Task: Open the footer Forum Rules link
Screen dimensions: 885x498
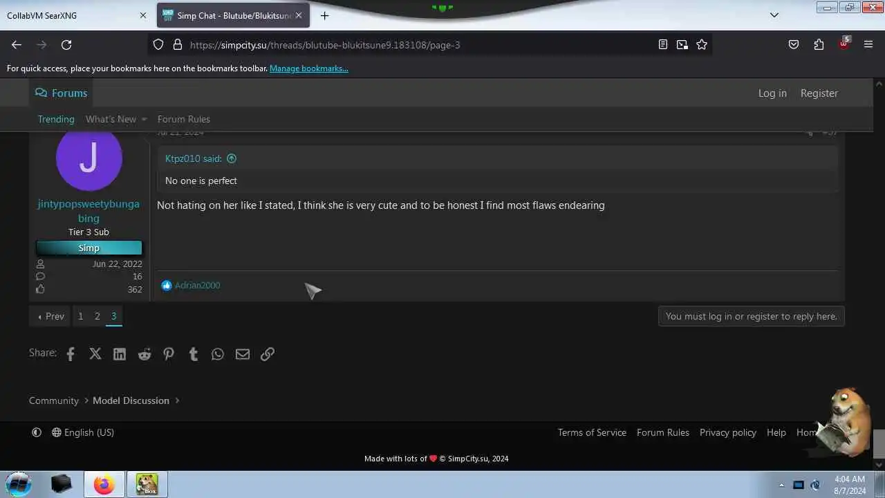Action: pyautogui.click(x=663, y=432)
